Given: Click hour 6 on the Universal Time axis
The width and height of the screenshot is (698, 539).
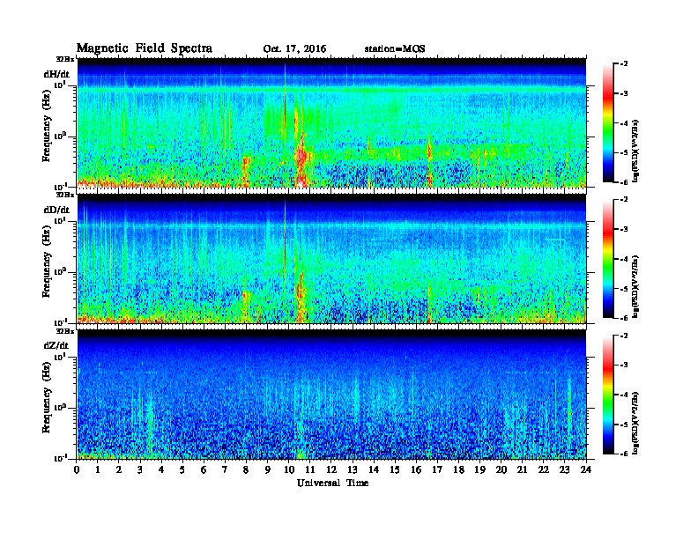Looking at the screenshot, I should point(204,469).
